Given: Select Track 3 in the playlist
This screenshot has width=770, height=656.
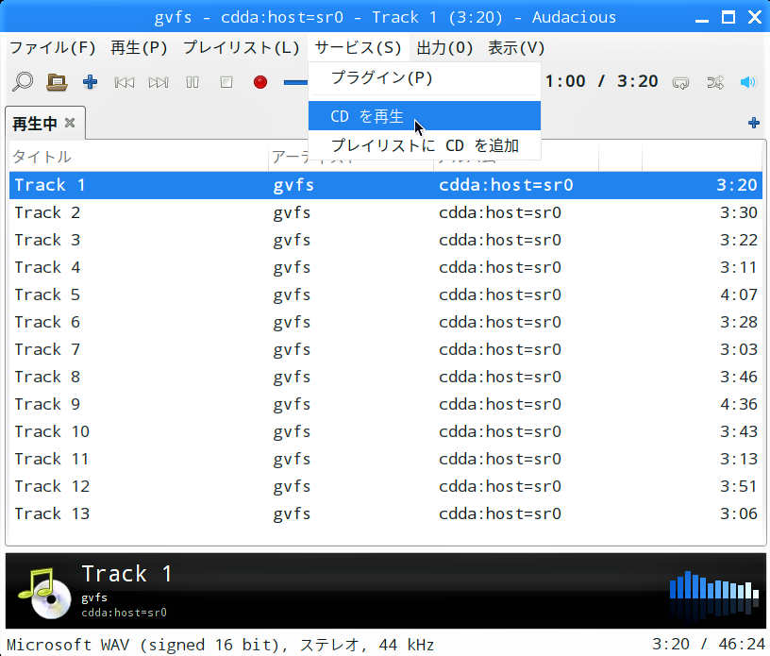Looking at the screenshot, I should (386, 241).
